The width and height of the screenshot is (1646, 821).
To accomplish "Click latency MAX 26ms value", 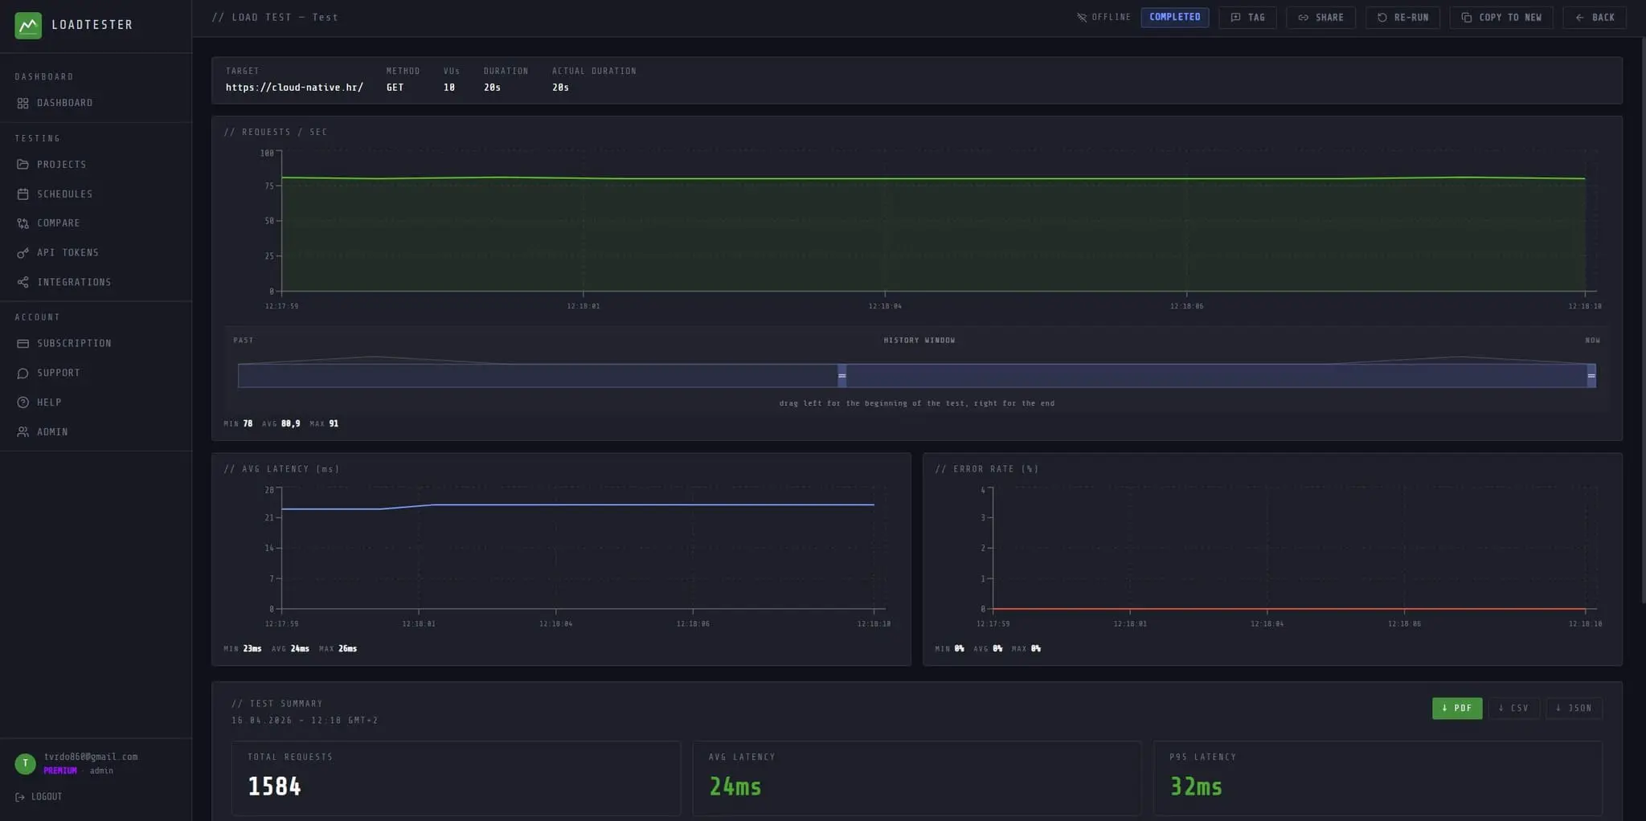I will coord(348,649).
